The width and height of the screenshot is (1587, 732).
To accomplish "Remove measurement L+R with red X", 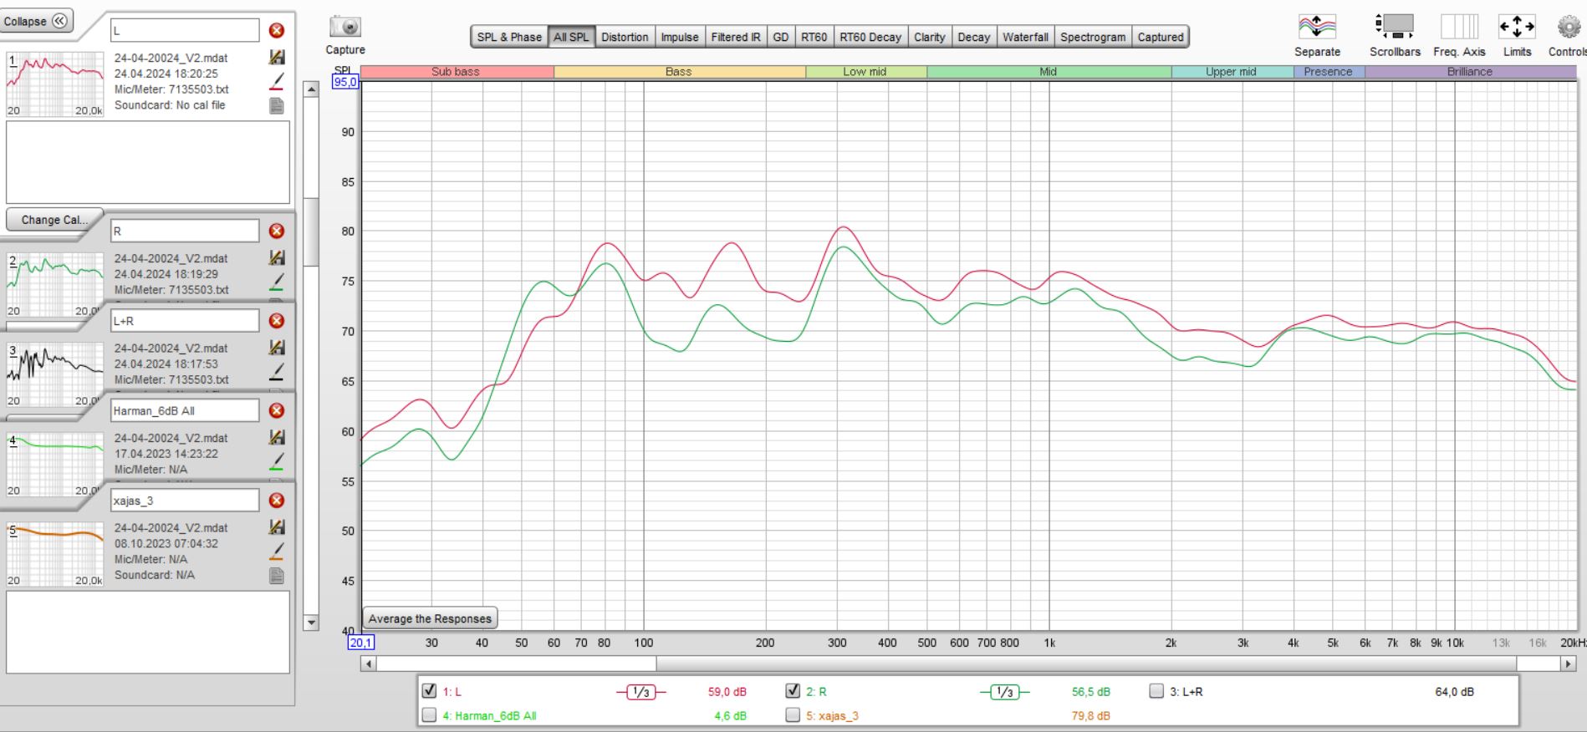I will click(277, 321).
